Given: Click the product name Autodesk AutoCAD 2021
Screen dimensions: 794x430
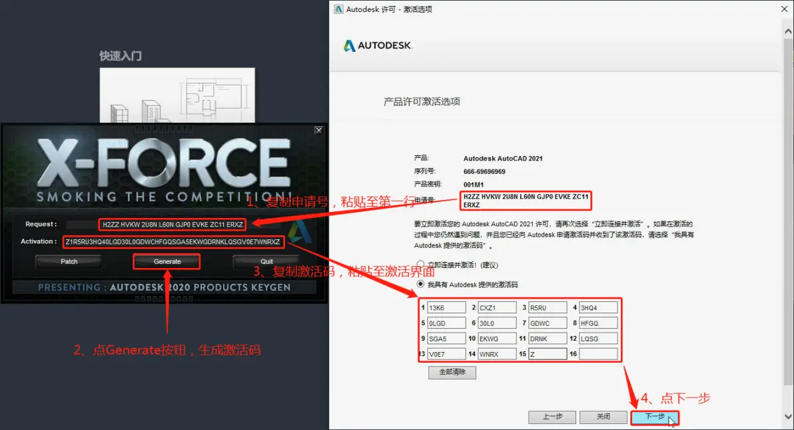Looking at the screenshot, I should point(503,158).
